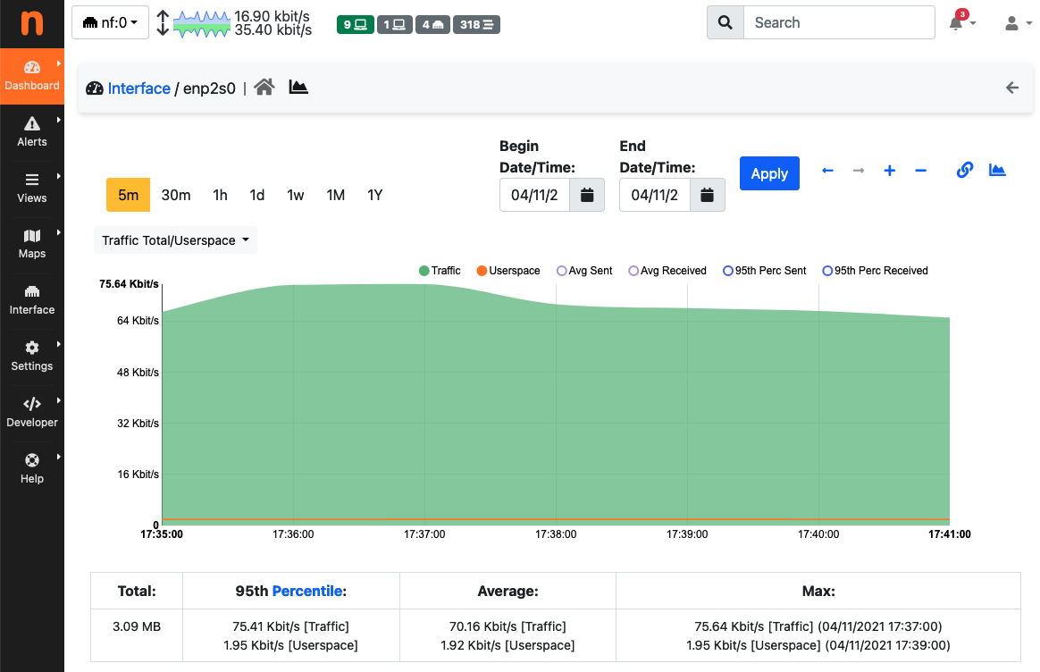Click the 3.09 MB total value
This screenshot has width=1040, height=672.
click(x=137, y=626)
